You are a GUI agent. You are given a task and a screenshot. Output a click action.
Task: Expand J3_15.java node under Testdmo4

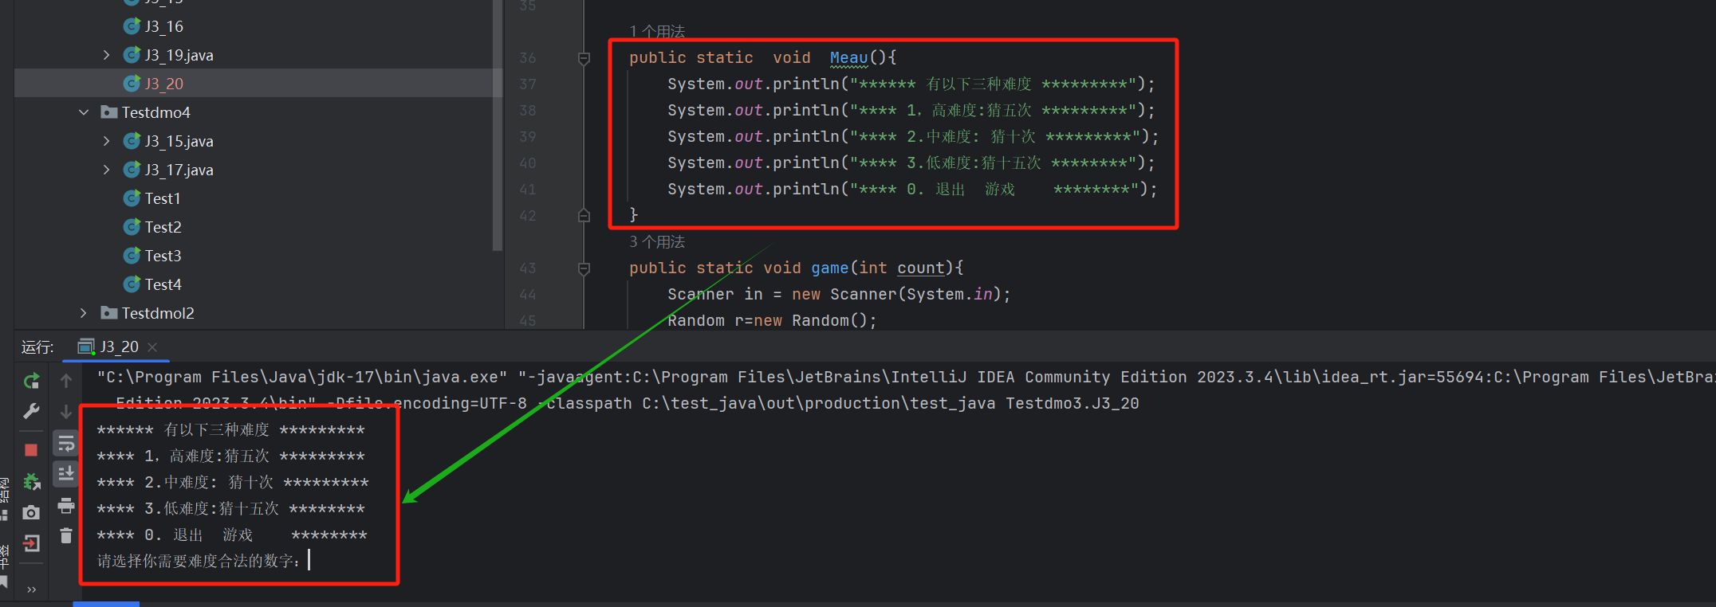[106, 141]
